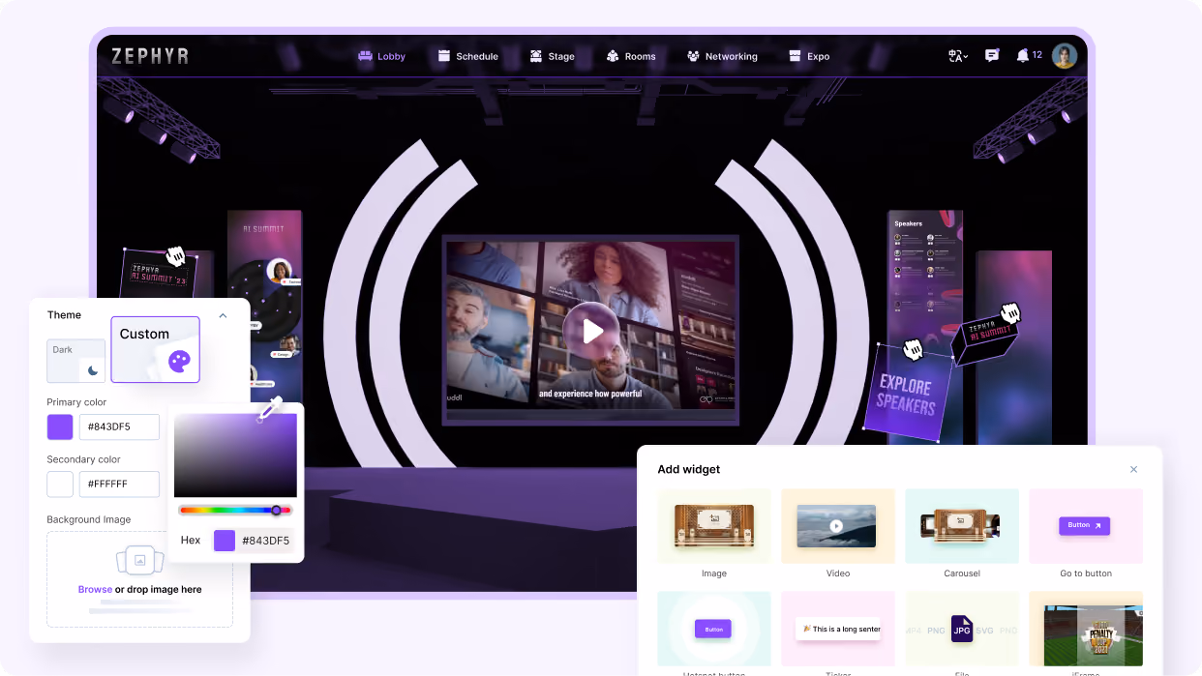The image size is (1202, 676).
Task: Click the background image drop zone icon
Action: pos(139,560)
